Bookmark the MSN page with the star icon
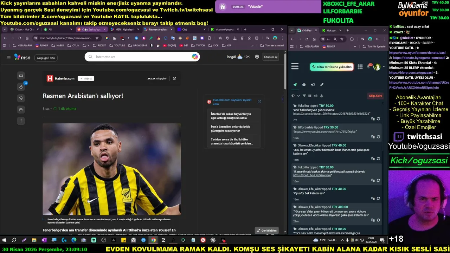Image resolution: width=450 pixels, height=253 pixels. point(97,38)
